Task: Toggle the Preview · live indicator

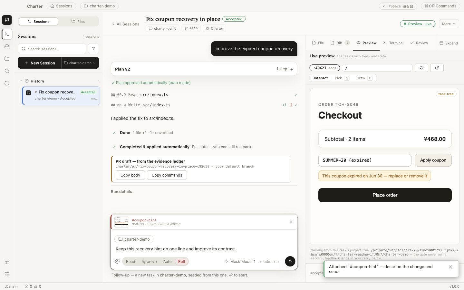Action: pos(418,24)
